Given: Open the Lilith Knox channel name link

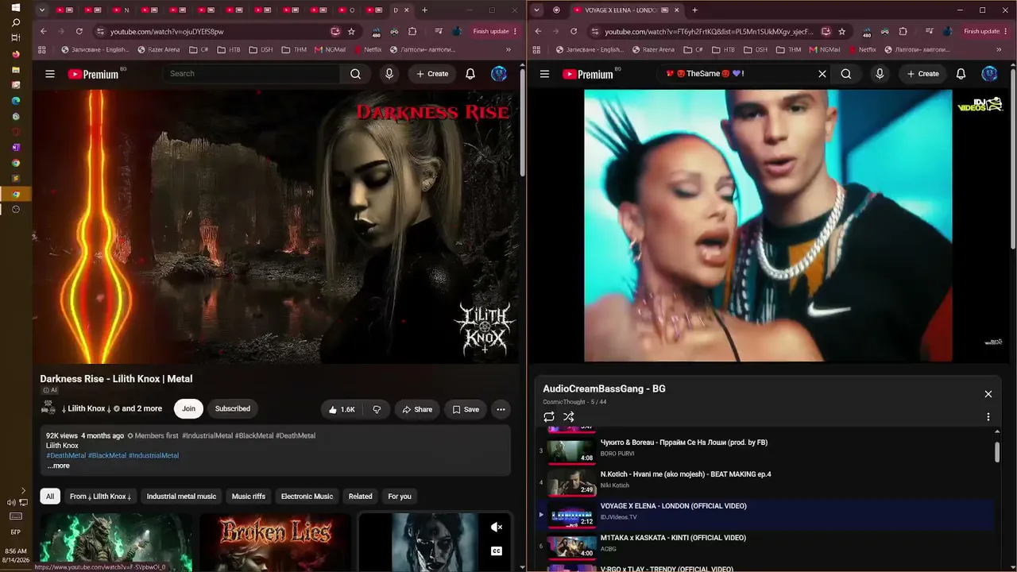Looking at the screenshot, I should (87, 409).
